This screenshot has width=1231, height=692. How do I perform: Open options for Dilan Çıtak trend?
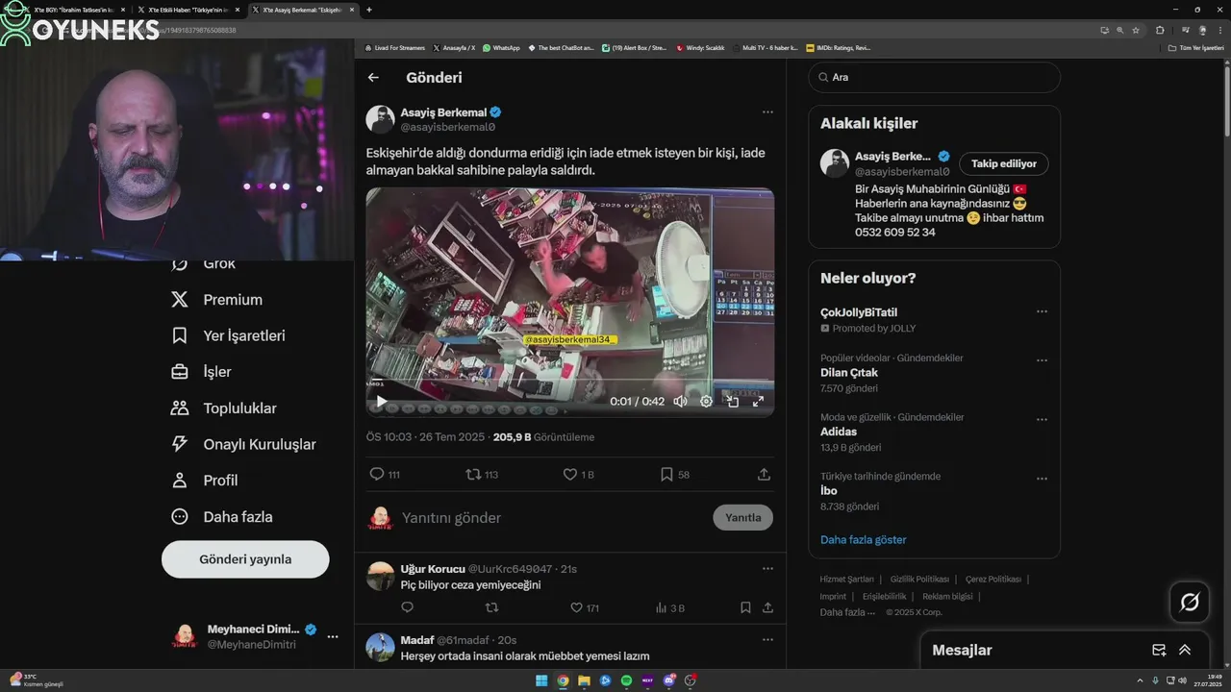(1042, 360)
